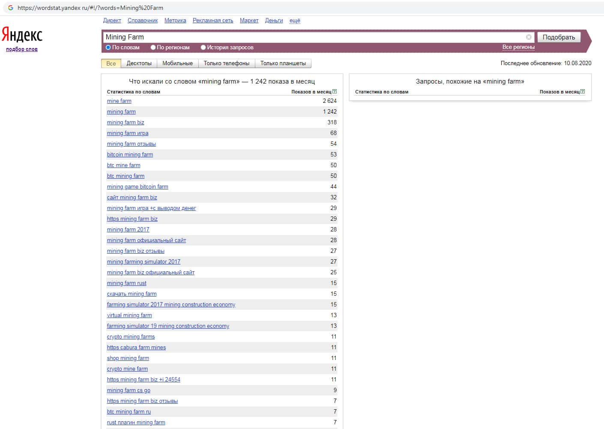The height and width of the screenshot is (429, 604).
Task: Click help icon in similar queries column header
Action: point(583,91)
